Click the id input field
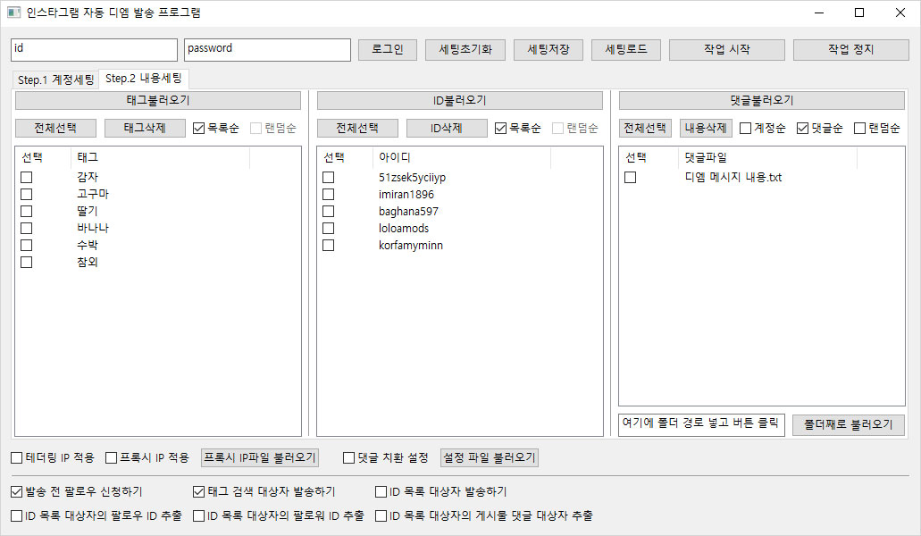 pyautogui.click(x=94, y=50)
